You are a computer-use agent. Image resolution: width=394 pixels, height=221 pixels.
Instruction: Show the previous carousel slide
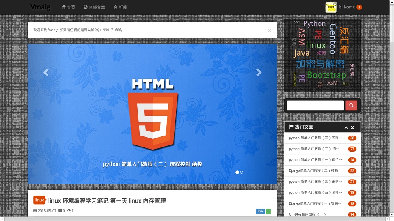(46, 72)
